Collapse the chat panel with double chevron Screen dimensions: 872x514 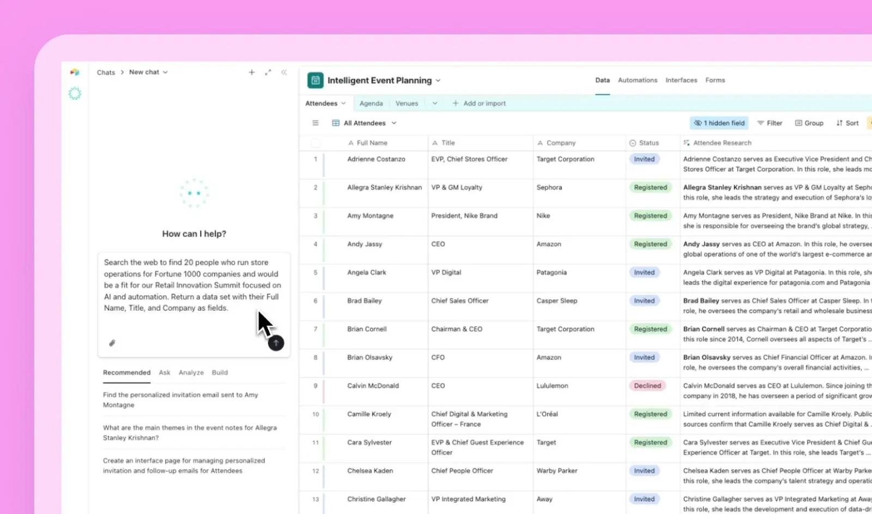(284, 72)
